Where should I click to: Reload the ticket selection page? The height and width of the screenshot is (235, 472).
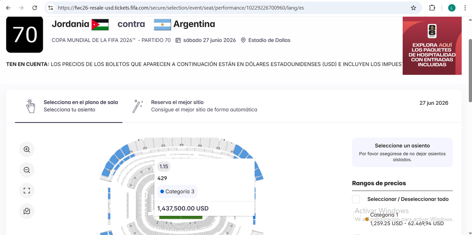click(x=35, y=7)
